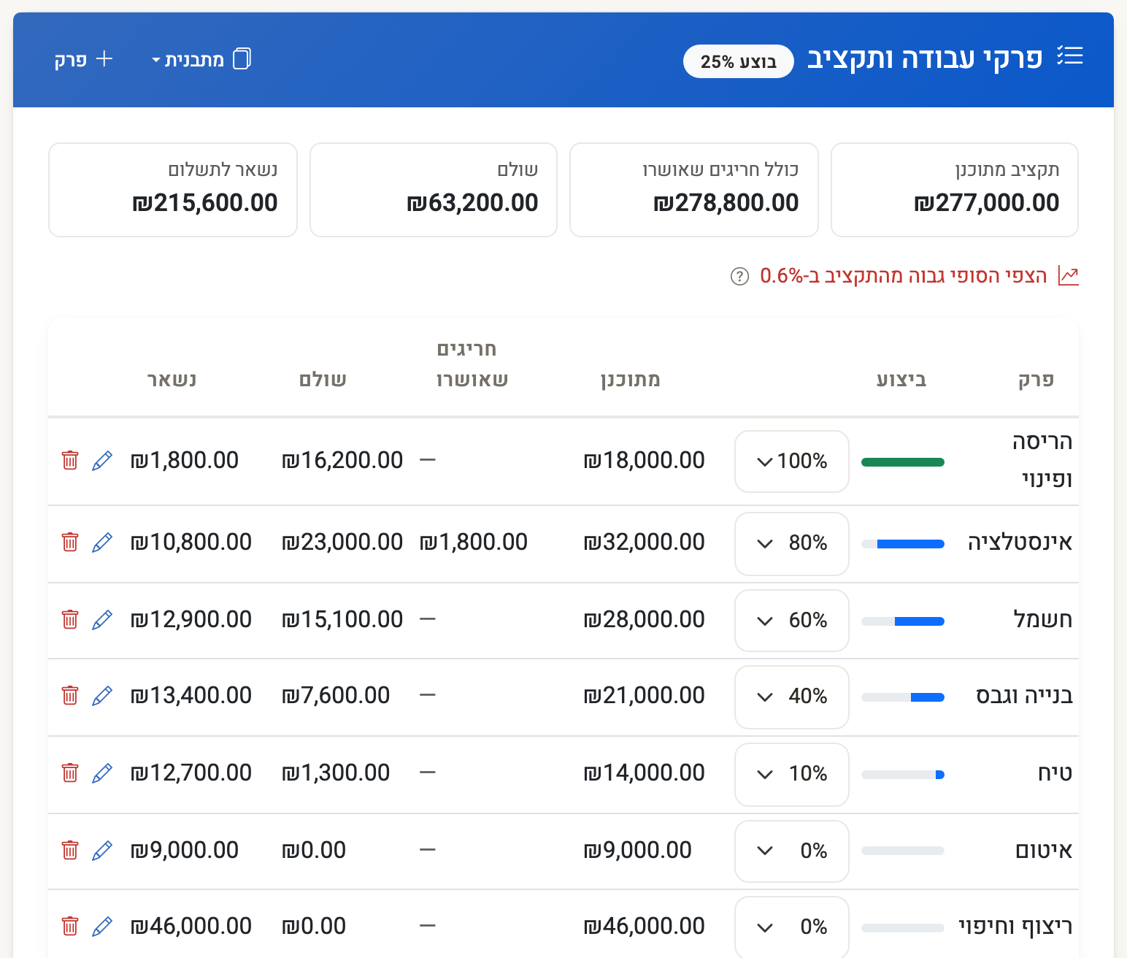Delete the אינסטלציה row
The height and width of the screenshot is (958, 1127).
[x=70, y=542]
